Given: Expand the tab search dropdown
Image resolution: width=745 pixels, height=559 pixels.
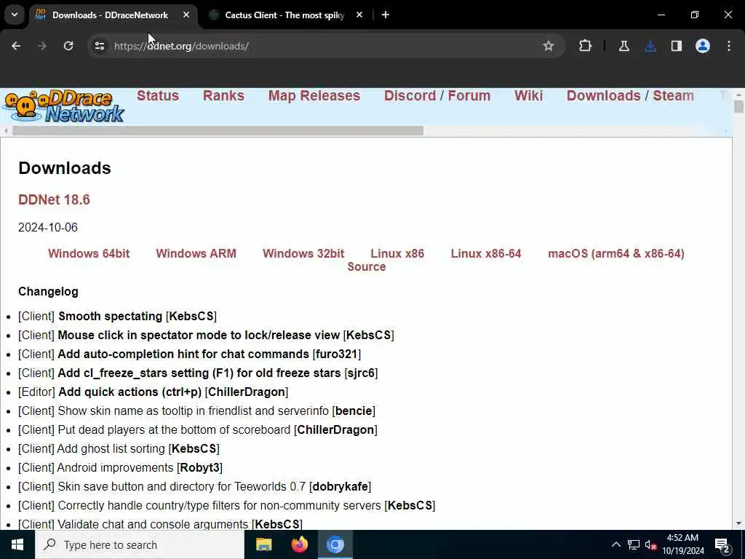Looking at the screenshot, I should (x=15, y=15).
